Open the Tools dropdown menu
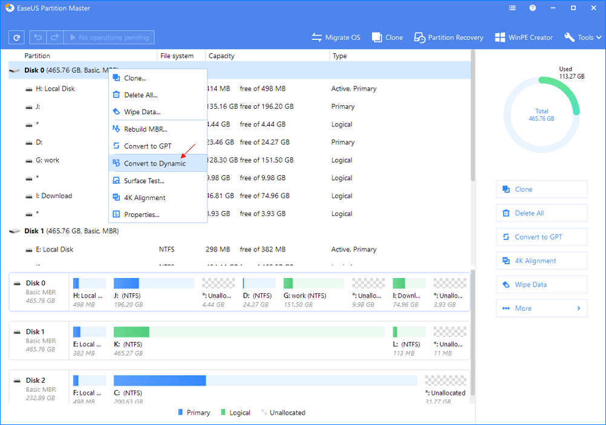606x425 pixels. [582, 37]
